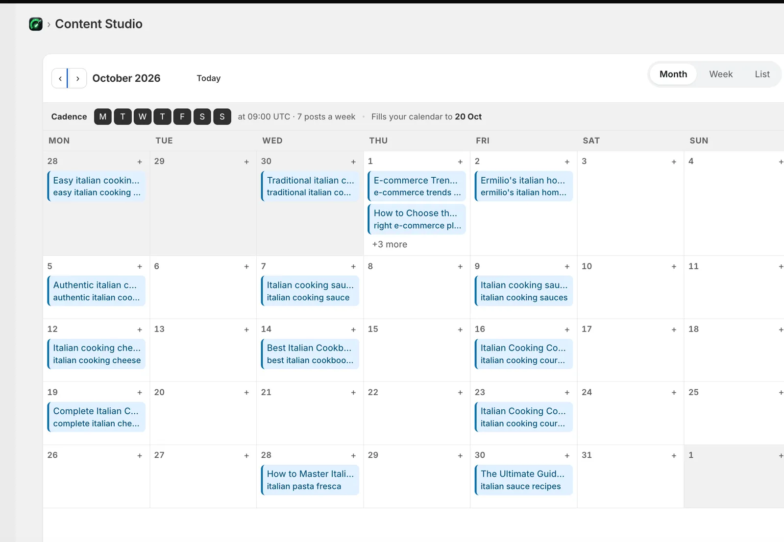784x542 pixels.
Task: Add post on October 6 plus icon
Action: [x=246, y=266]
